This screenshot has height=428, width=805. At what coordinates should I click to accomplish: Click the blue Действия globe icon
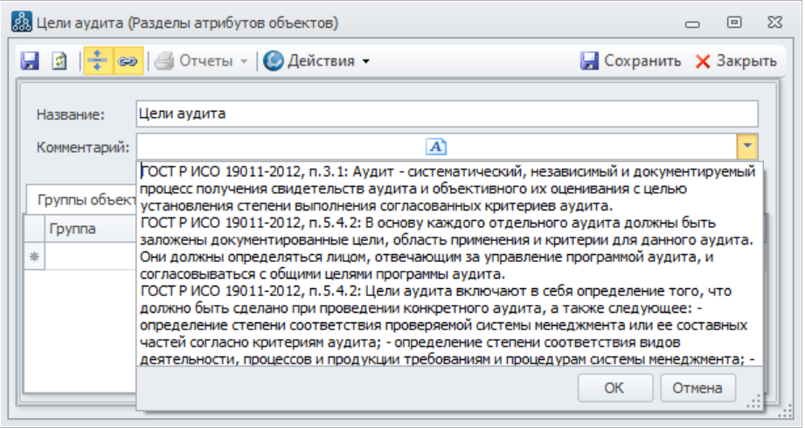pyautogui.click(x=274, y=61)
